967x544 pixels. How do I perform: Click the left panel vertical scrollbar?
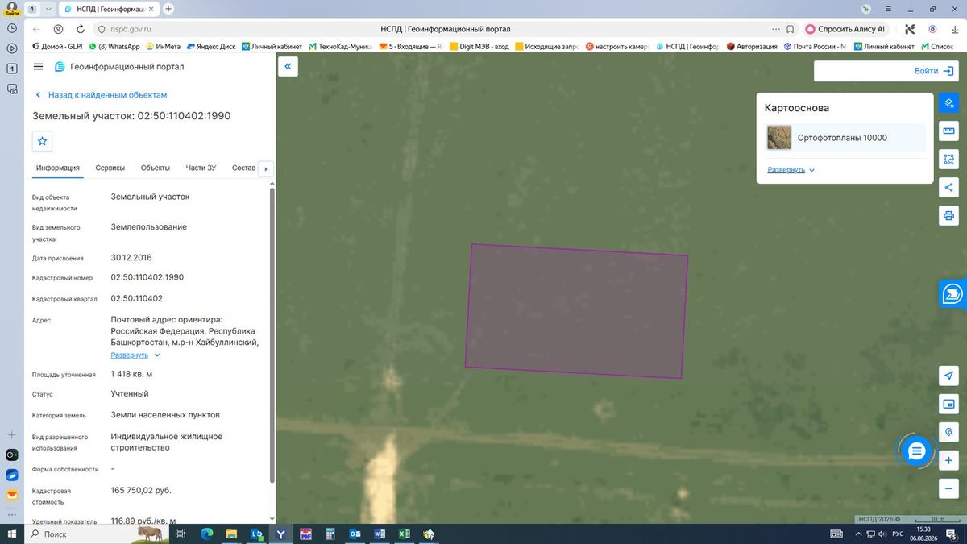coord(272,334)
